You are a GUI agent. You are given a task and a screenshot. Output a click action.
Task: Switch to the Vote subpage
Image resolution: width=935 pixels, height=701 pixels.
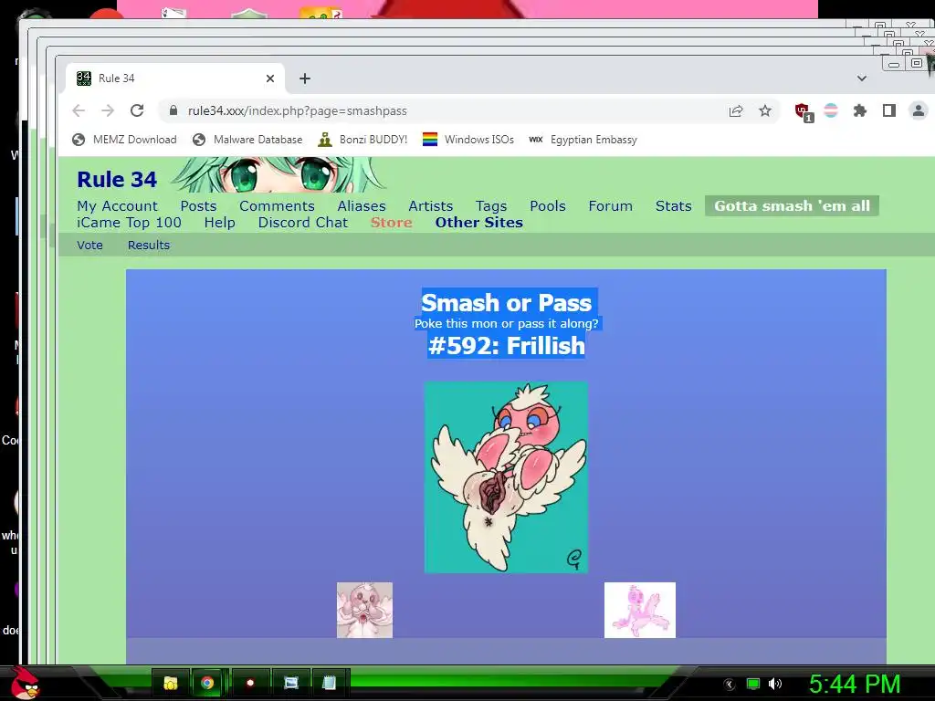point(90,245)
